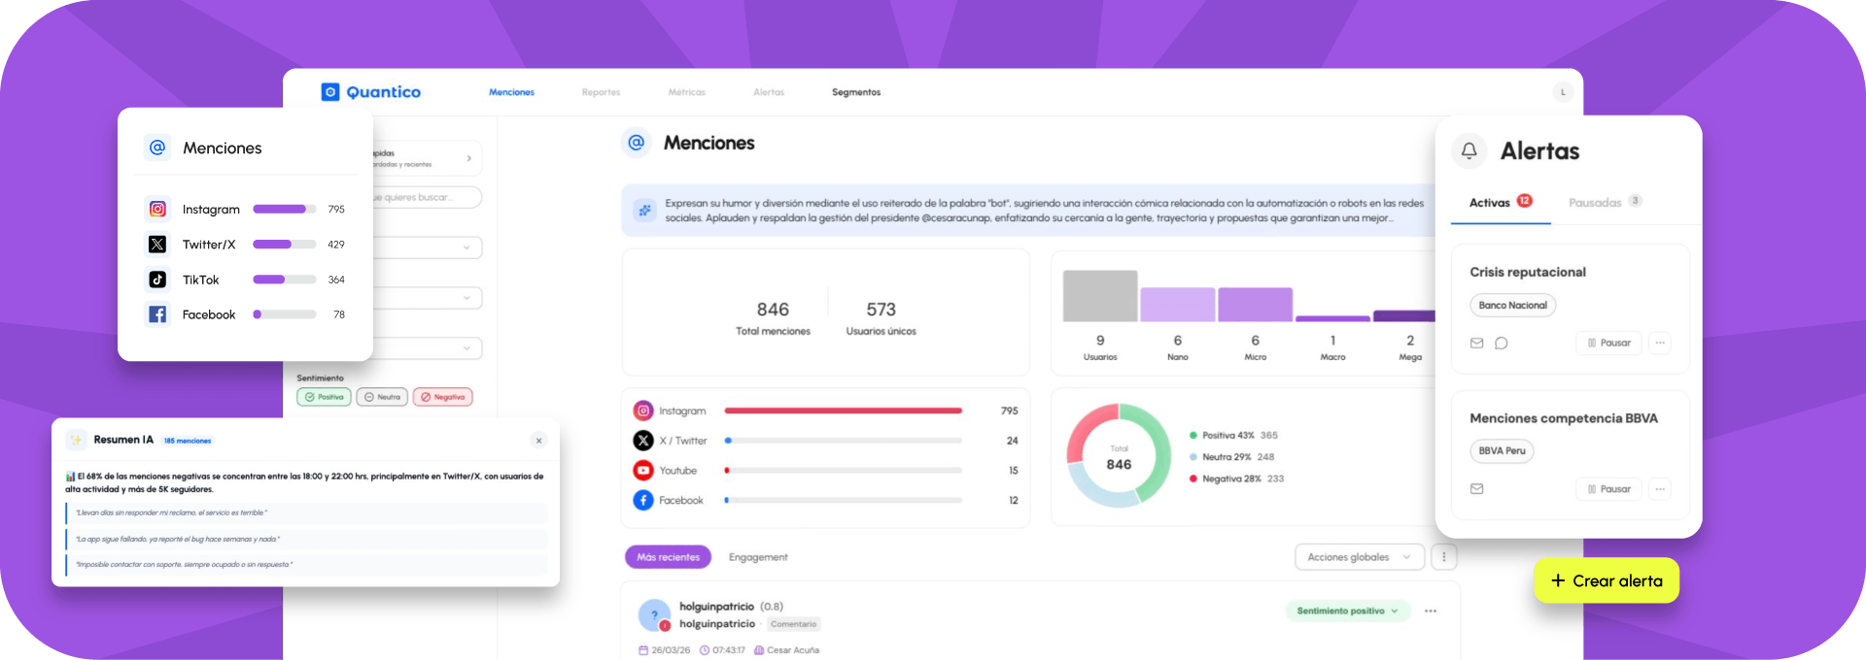Click the Crear alerta button
This screenshot has height=660, width=1866.
(x=1606, y=580)
